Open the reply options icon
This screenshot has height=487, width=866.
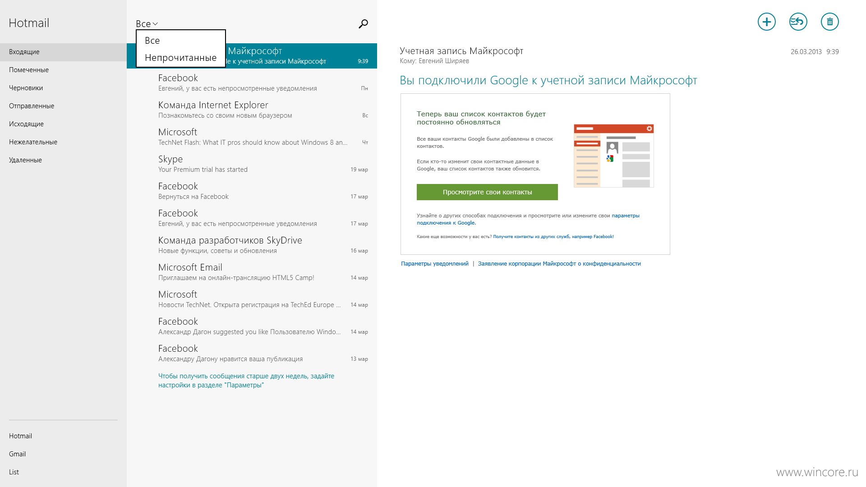coord(798,22)
